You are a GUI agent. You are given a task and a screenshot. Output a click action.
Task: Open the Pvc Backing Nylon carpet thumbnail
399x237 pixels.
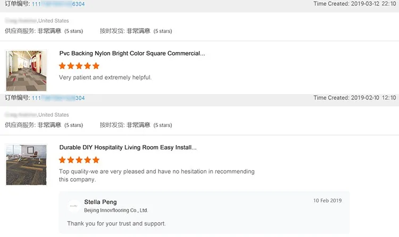tap(26, 71)
